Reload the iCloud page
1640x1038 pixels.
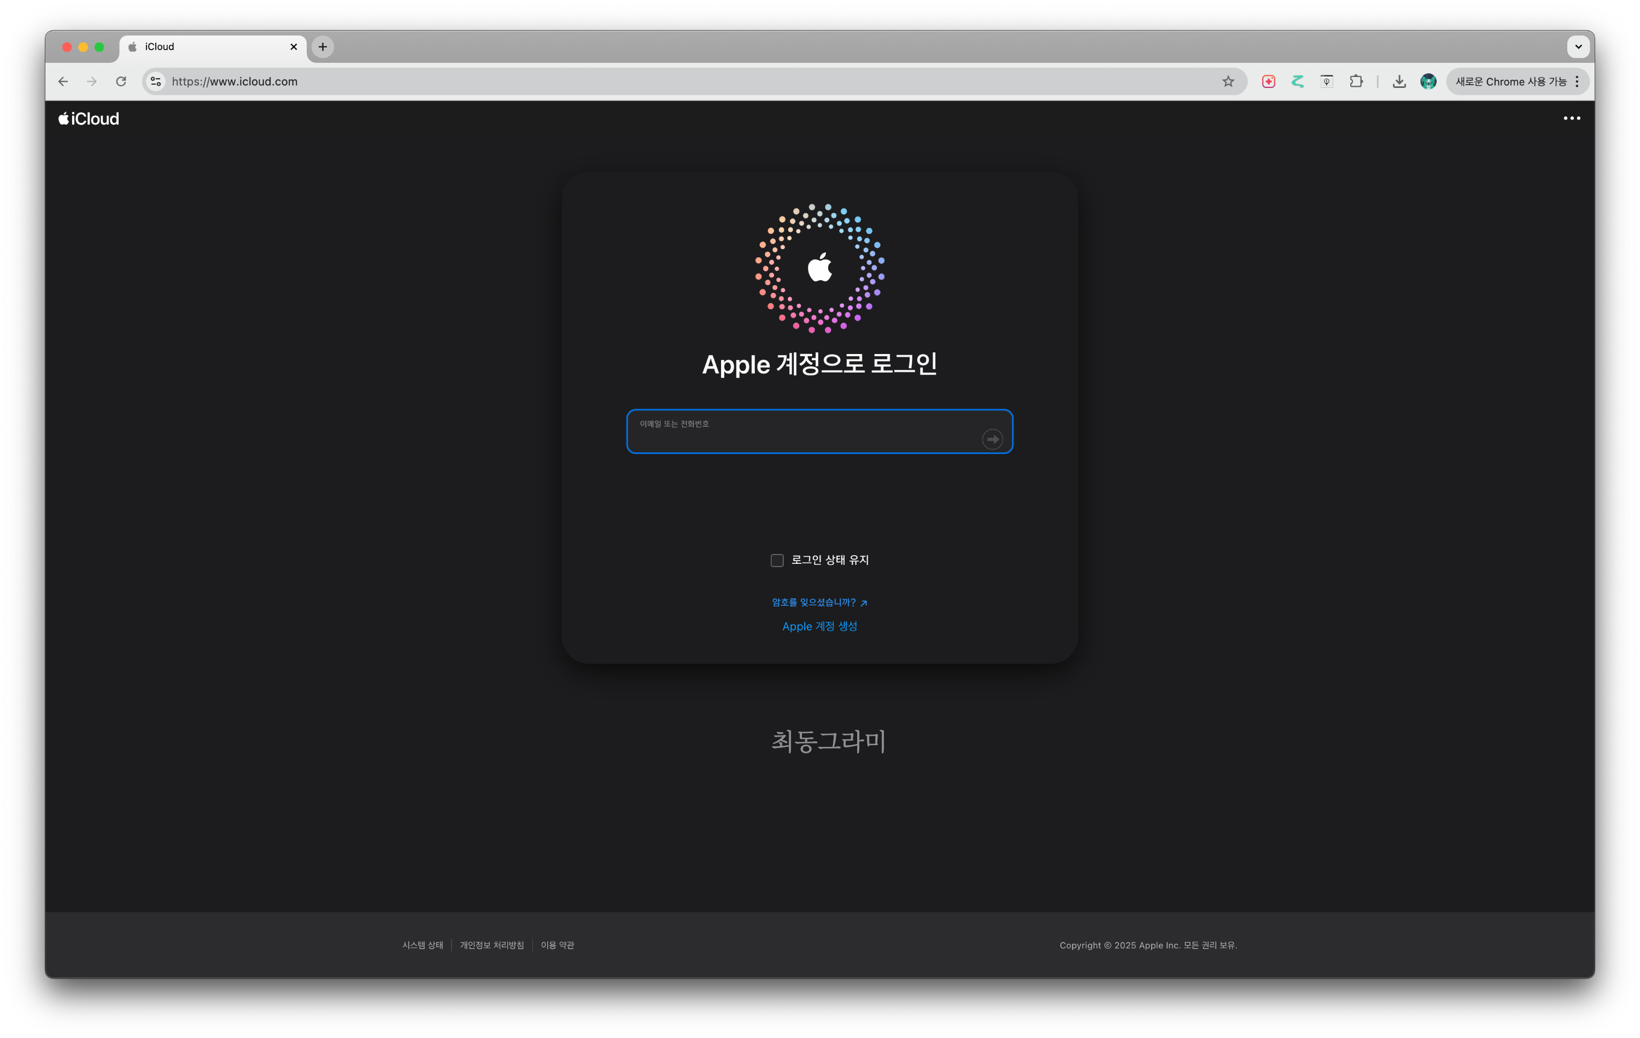pos(121,82)
